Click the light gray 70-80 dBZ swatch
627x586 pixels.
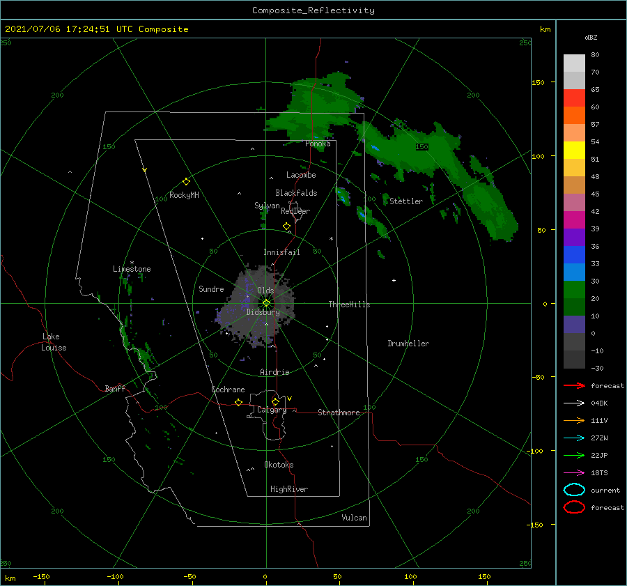coord(574,63)
